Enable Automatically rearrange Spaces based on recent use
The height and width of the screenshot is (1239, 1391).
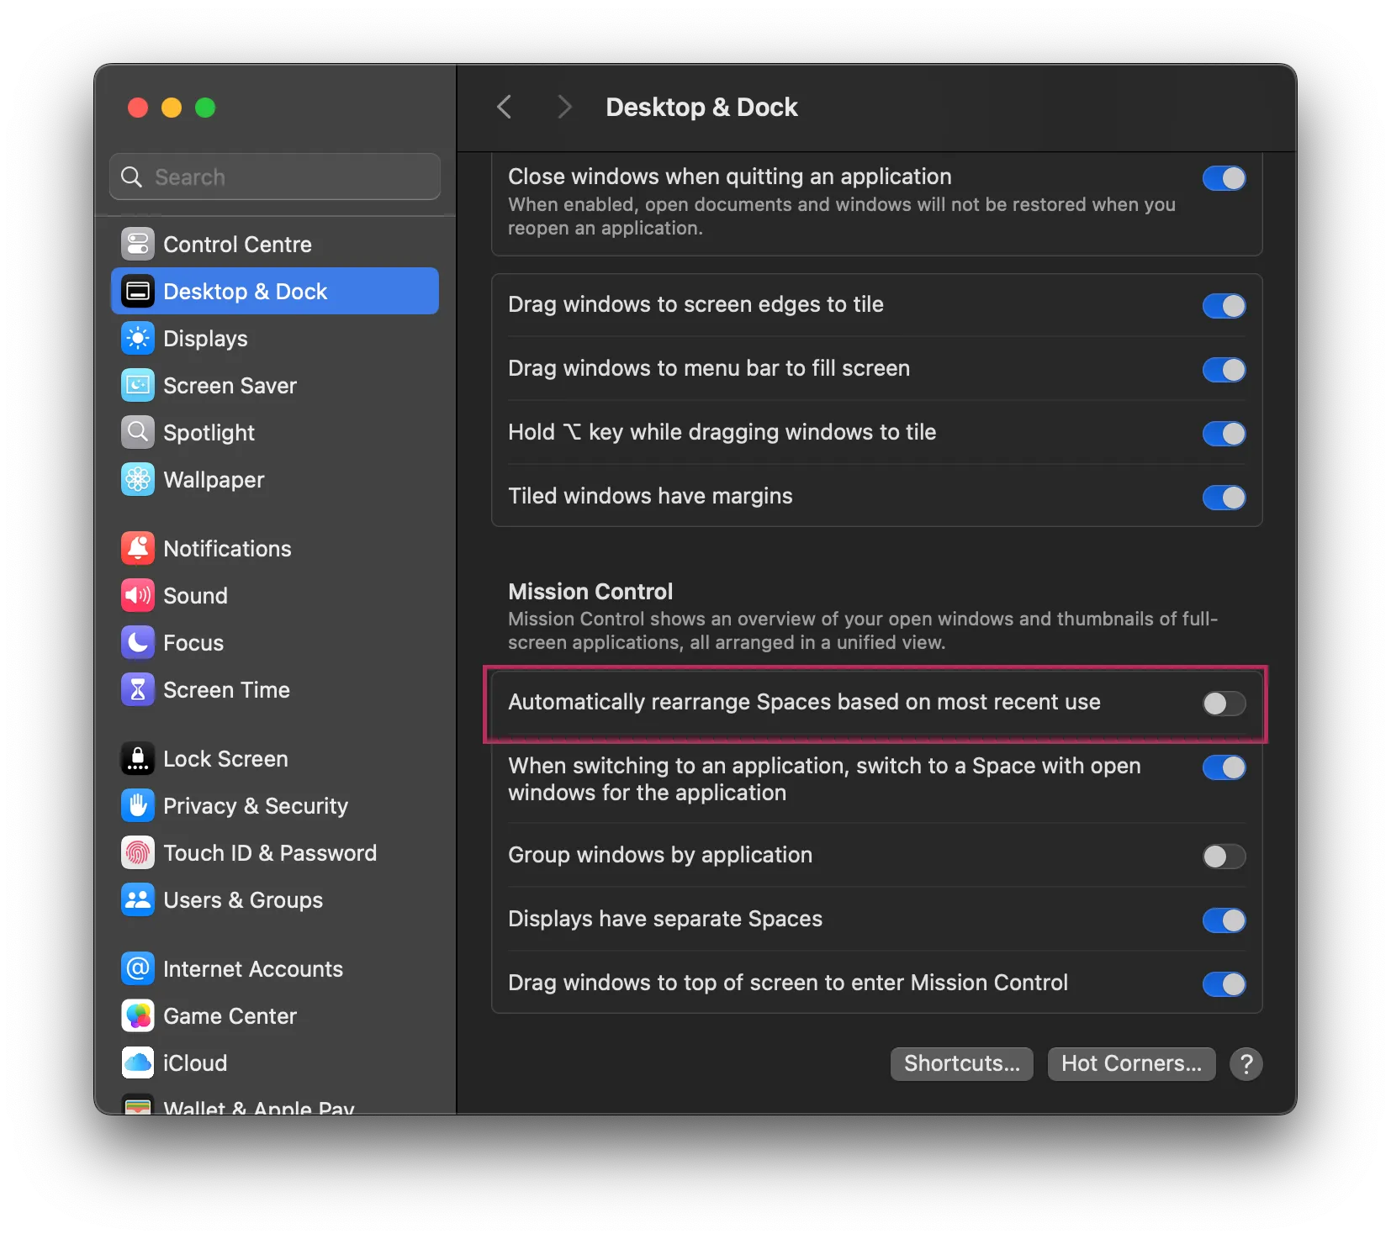click(1223, 704)
